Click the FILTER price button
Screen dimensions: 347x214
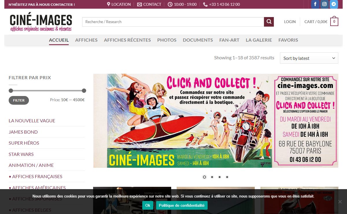coord(19,100)
